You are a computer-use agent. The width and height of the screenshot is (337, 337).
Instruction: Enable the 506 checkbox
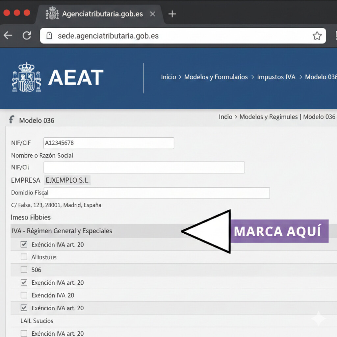click(24, 270)
